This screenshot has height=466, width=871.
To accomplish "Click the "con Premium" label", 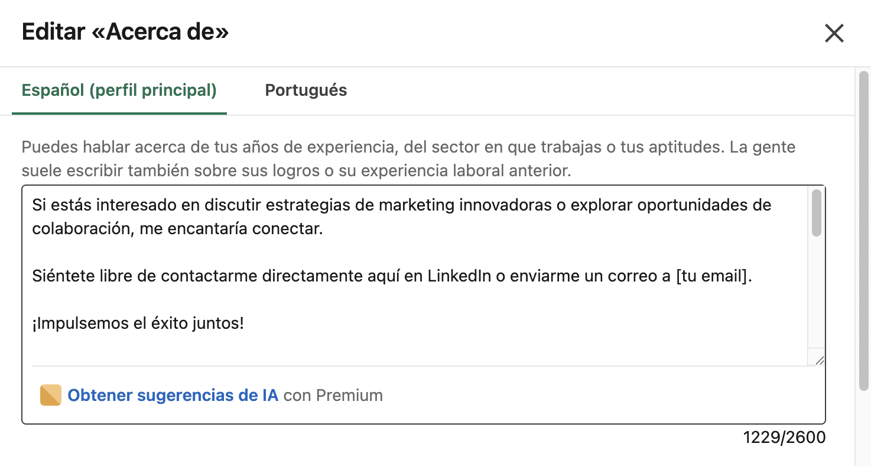I will pyautogui.click(x=333, y=395).
